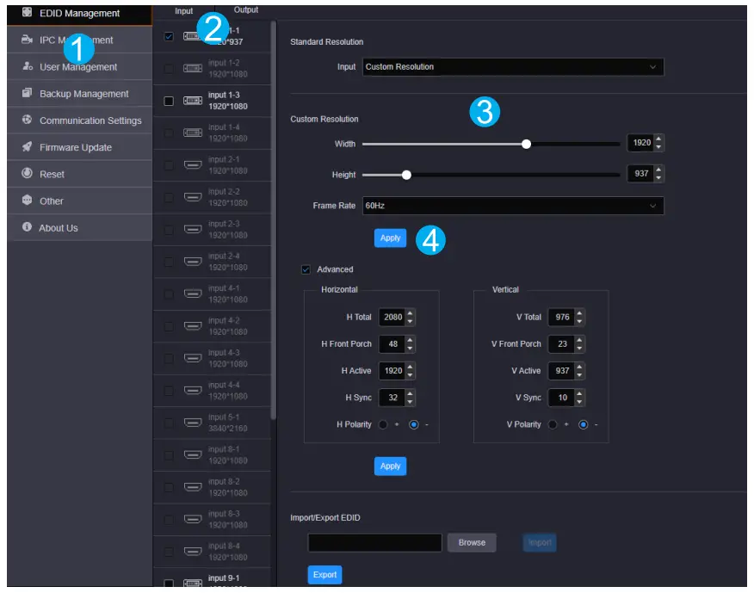
Task: Click the input 4-2 HDMI port icon
Action: click(x=193, y=326)
